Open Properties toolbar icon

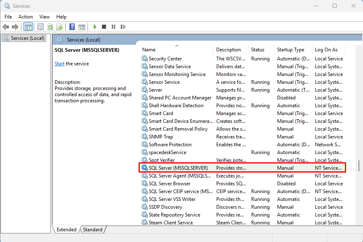click(x=41, y=27)
